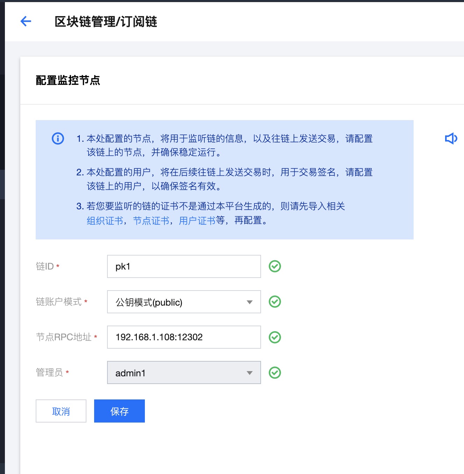Click the 区块链管理/订阅链 breadcrumb title
The height and width of the screenshot is (474, 464).
106,22
